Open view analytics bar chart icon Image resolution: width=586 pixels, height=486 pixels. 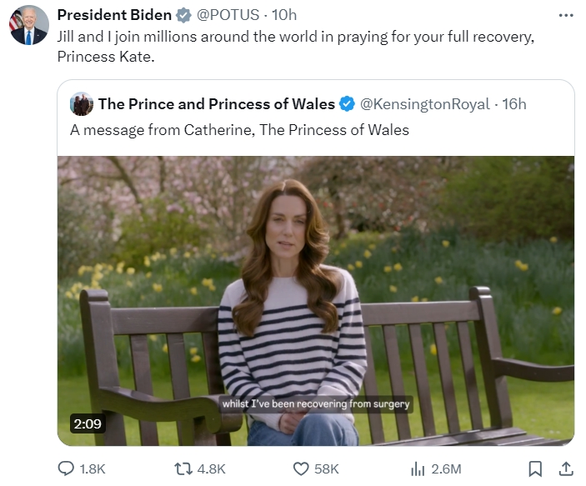coord(418,469)
